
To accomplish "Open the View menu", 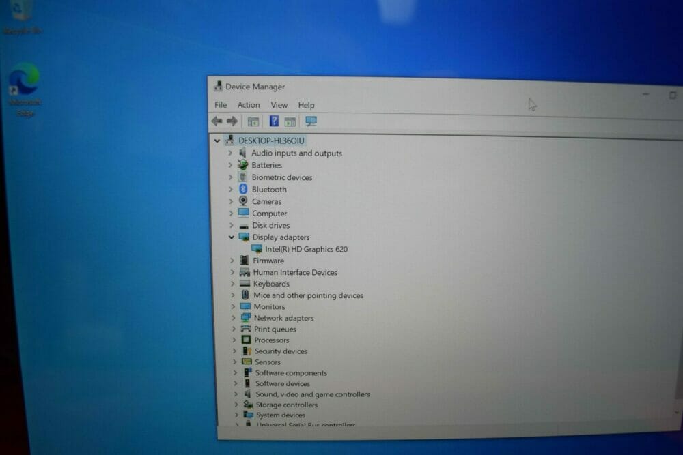I will click(279, 105).
